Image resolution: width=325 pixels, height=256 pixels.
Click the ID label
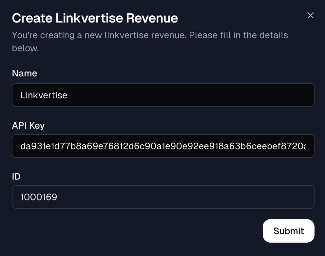click(16, 176)
